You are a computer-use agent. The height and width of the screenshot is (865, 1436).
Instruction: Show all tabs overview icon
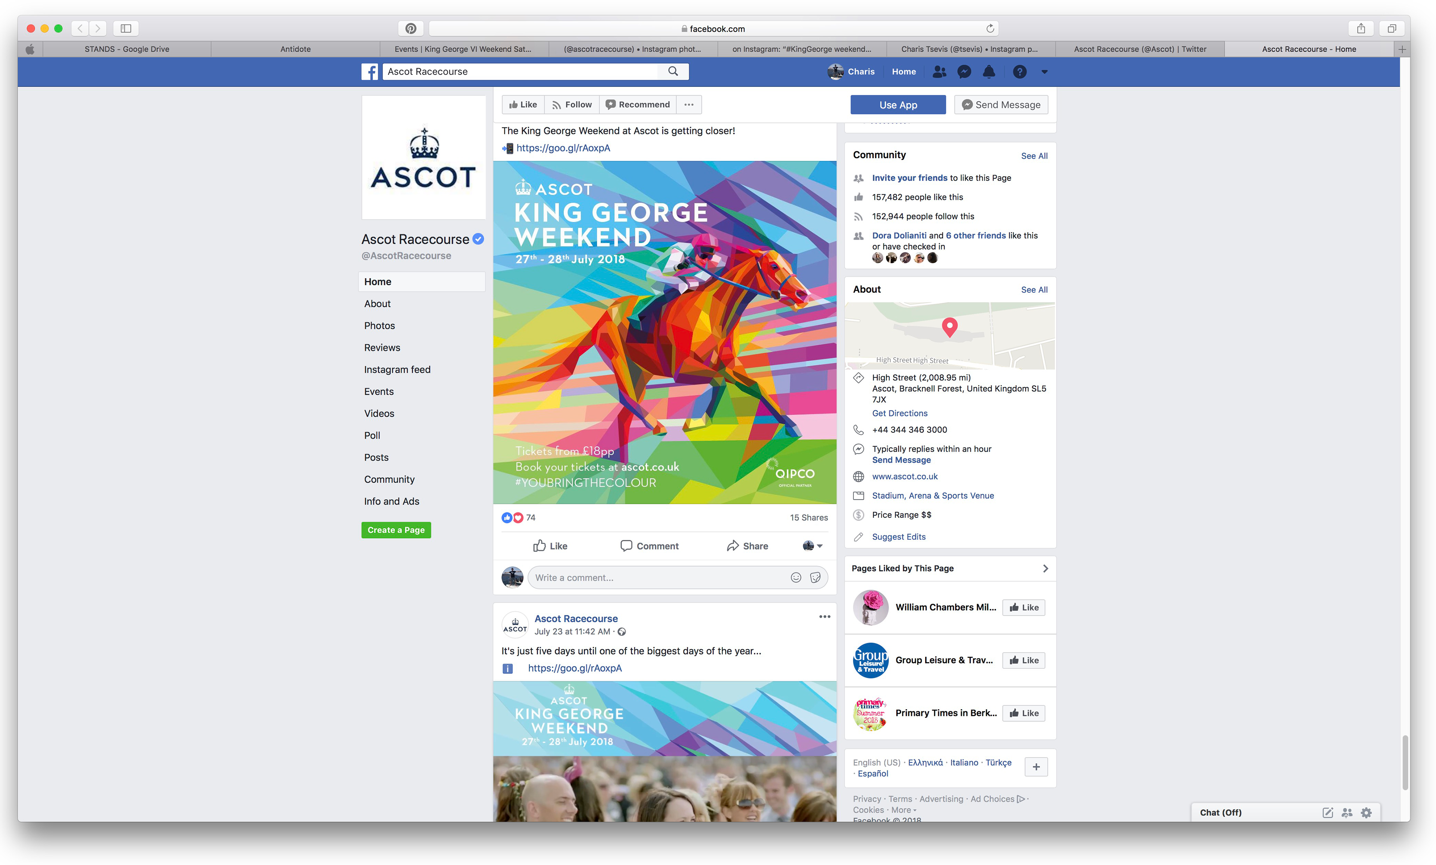coord(1392,28)
